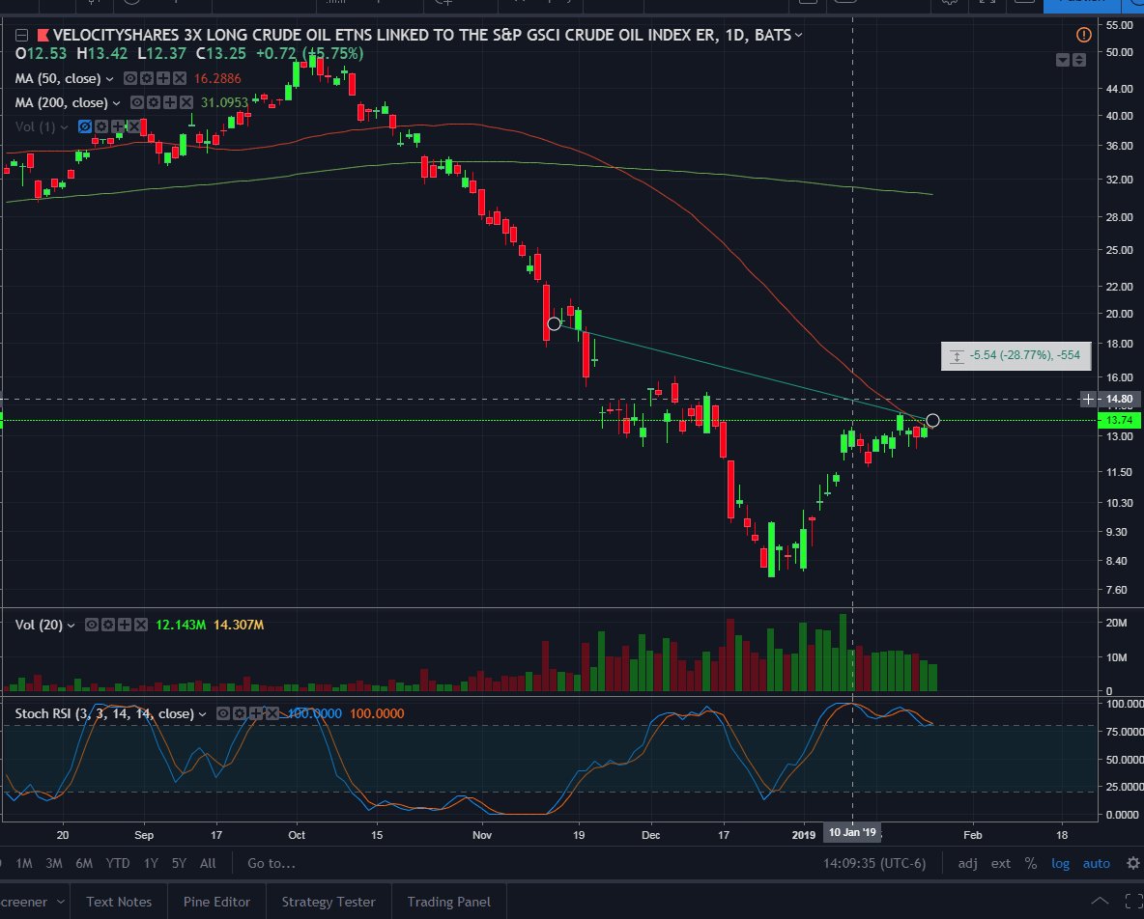Open the symbol title dropdown after BATS

point(798,35)
